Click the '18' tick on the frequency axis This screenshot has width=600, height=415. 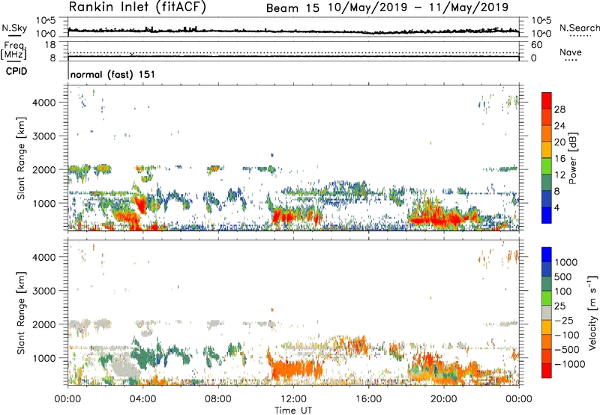tap(50, 45)
